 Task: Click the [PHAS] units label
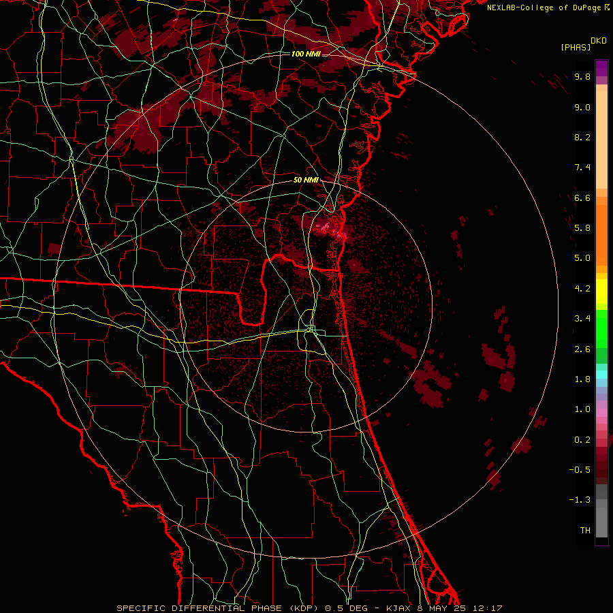pyautogui.click(x=576, y=47)
